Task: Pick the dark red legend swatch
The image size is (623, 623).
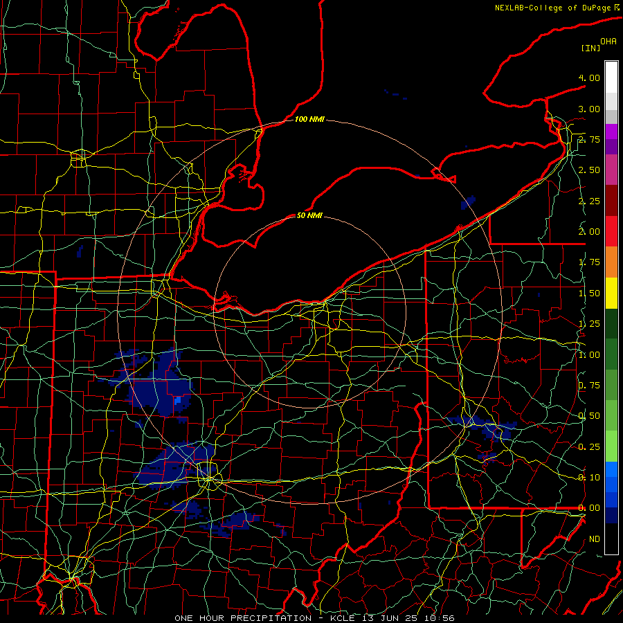Action: click(611, 201)
